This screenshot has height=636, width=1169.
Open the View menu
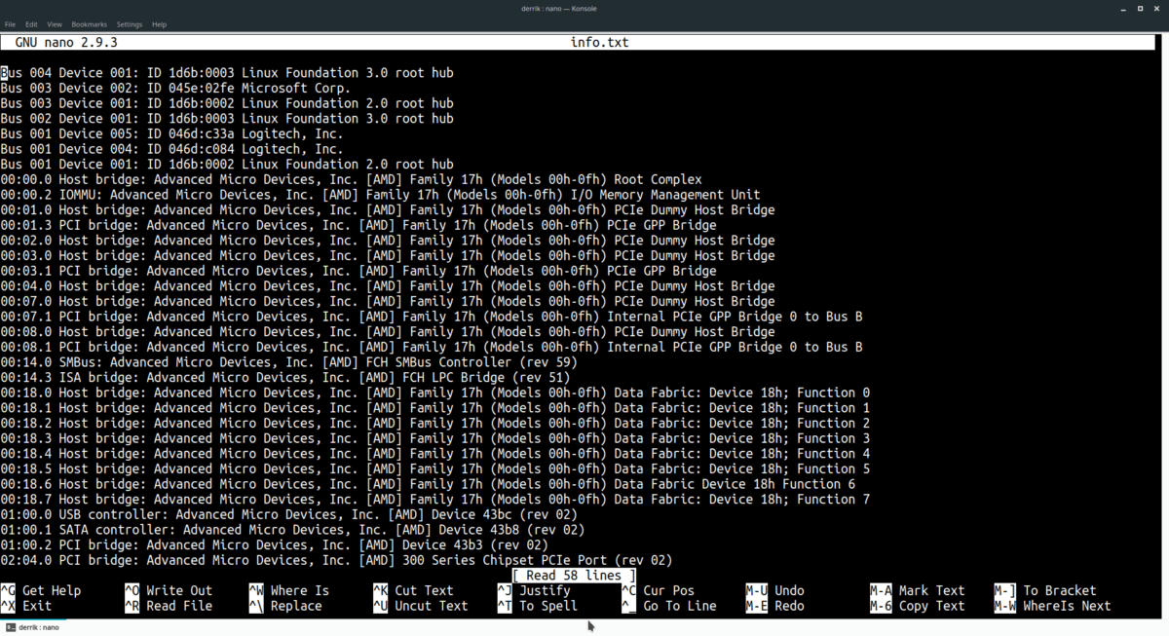tap(55, 24)
